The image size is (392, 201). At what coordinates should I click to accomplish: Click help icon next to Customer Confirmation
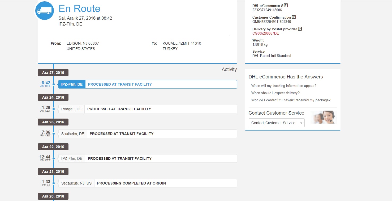click(294, 17)
